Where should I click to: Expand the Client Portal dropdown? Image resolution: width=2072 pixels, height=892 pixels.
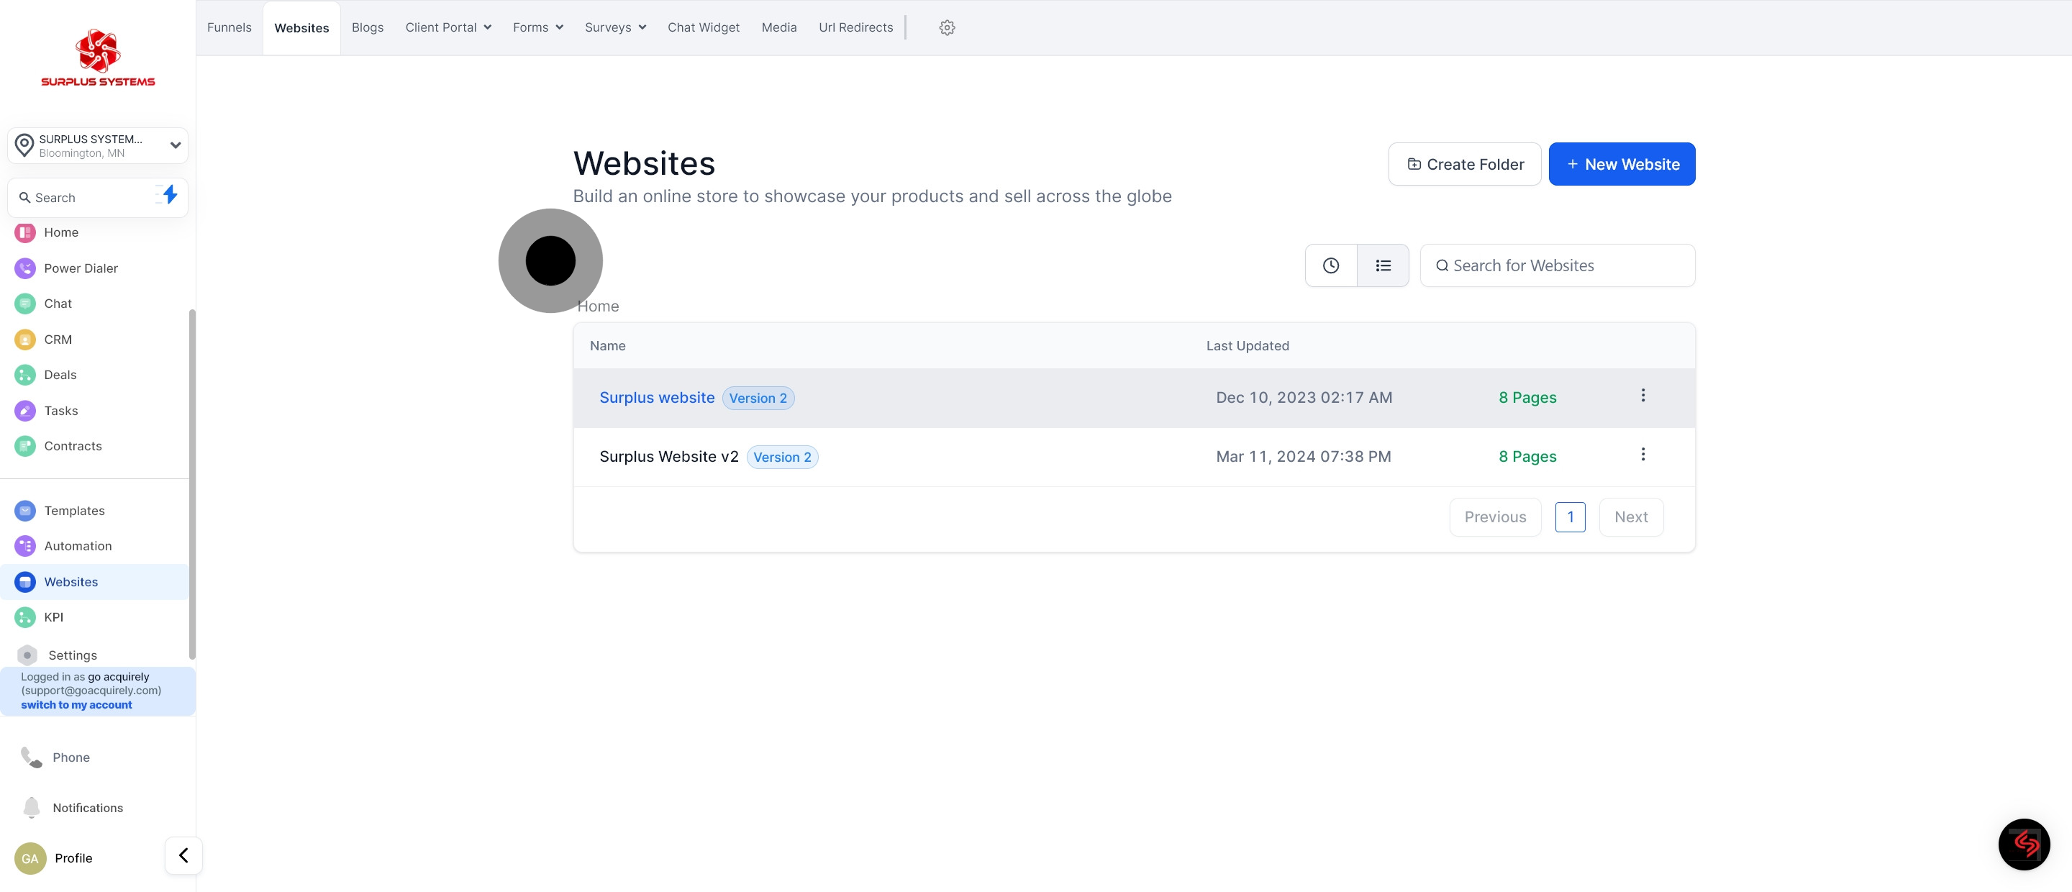point(447,27)
